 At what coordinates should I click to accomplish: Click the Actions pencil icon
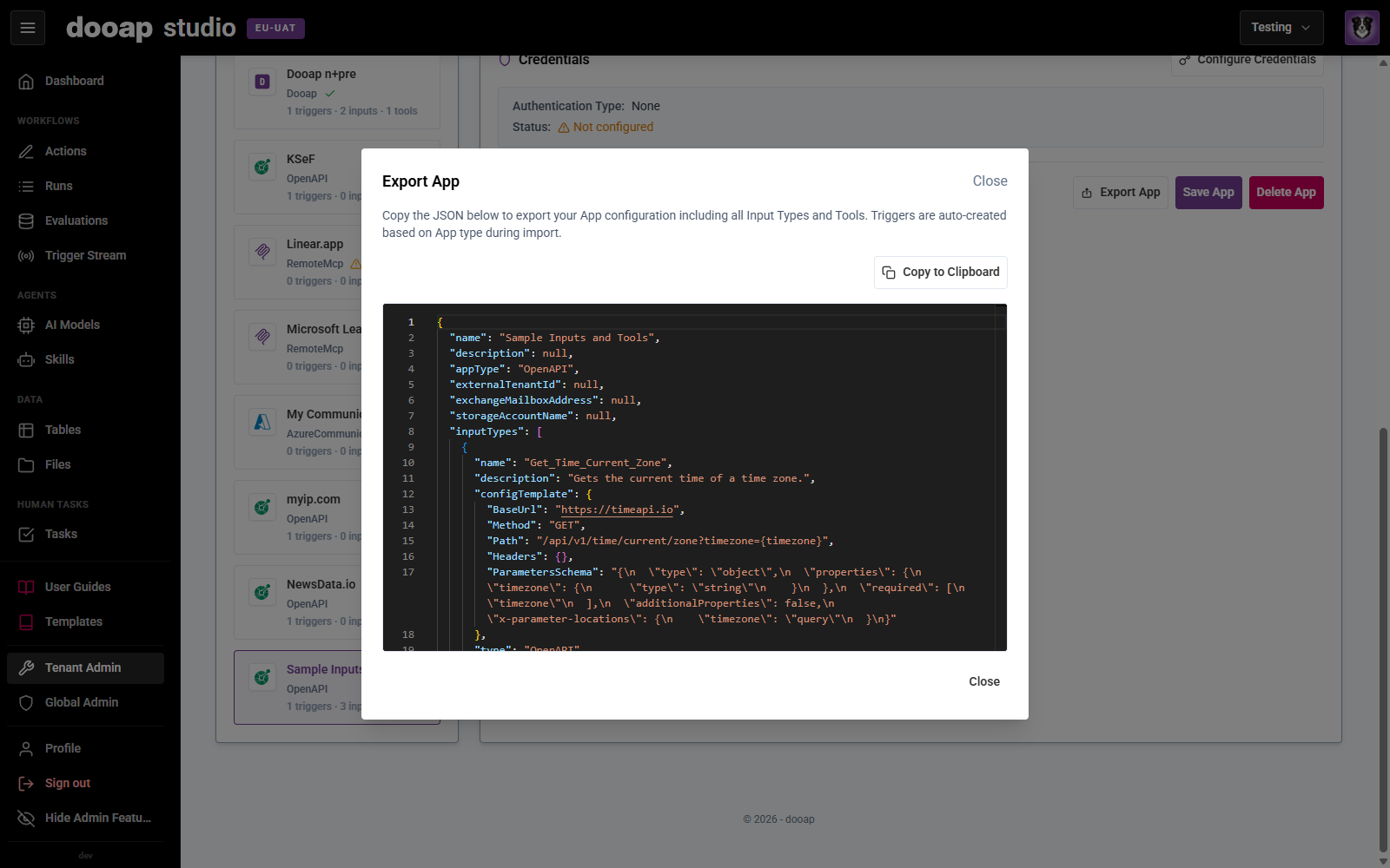click(26, 151)
